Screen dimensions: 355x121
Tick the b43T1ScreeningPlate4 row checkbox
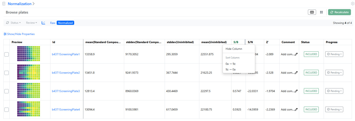click(7, 110)
